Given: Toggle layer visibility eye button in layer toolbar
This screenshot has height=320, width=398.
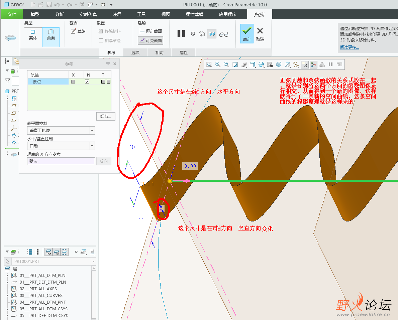Looking at the screenshot, I should [x=48, y=252].
